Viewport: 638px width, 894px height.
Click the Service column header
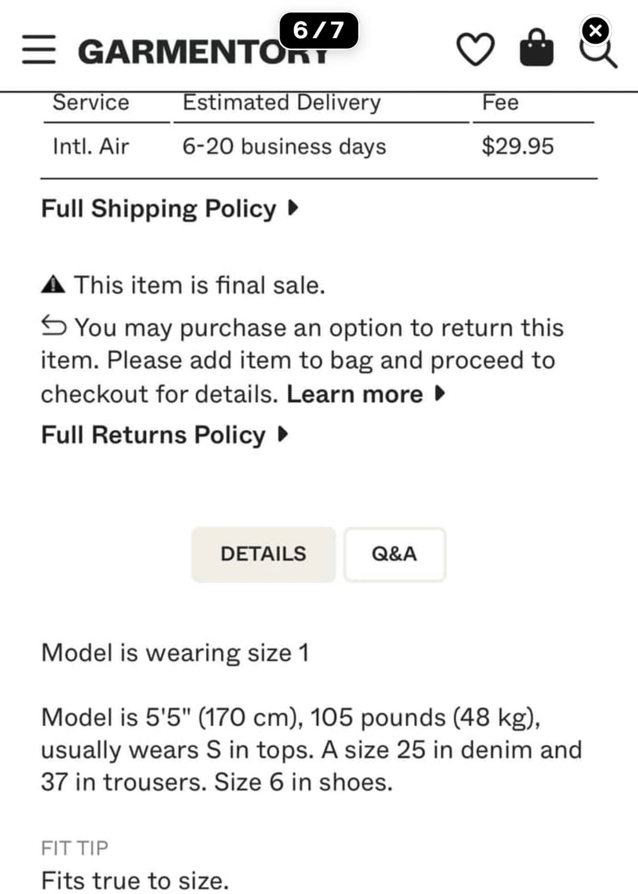tap(91, 103)
